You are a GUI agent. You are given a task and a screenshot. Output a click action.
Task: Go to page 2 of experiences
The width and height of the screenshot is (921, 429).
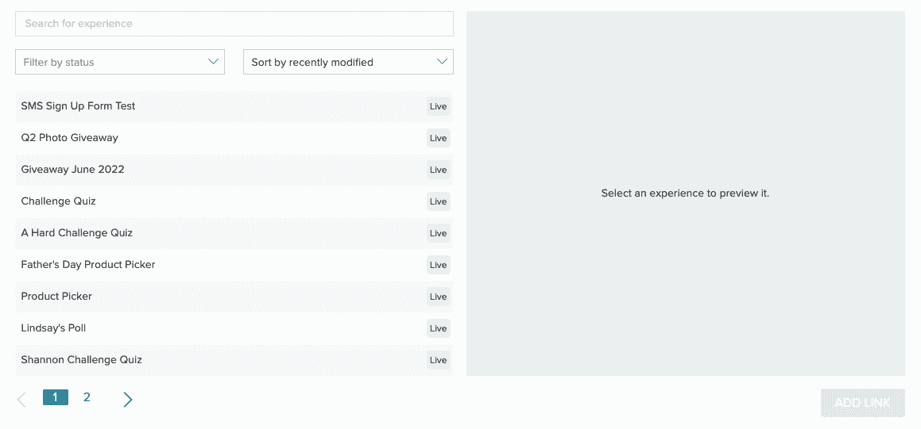tap(87, 397)
